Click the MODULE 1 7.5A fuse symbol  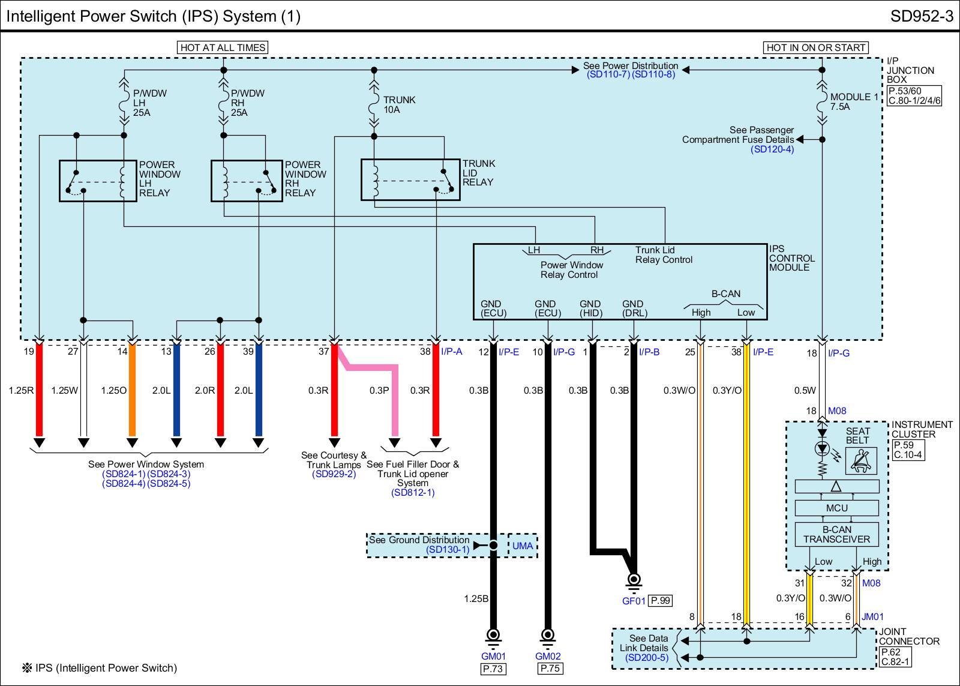822,102
